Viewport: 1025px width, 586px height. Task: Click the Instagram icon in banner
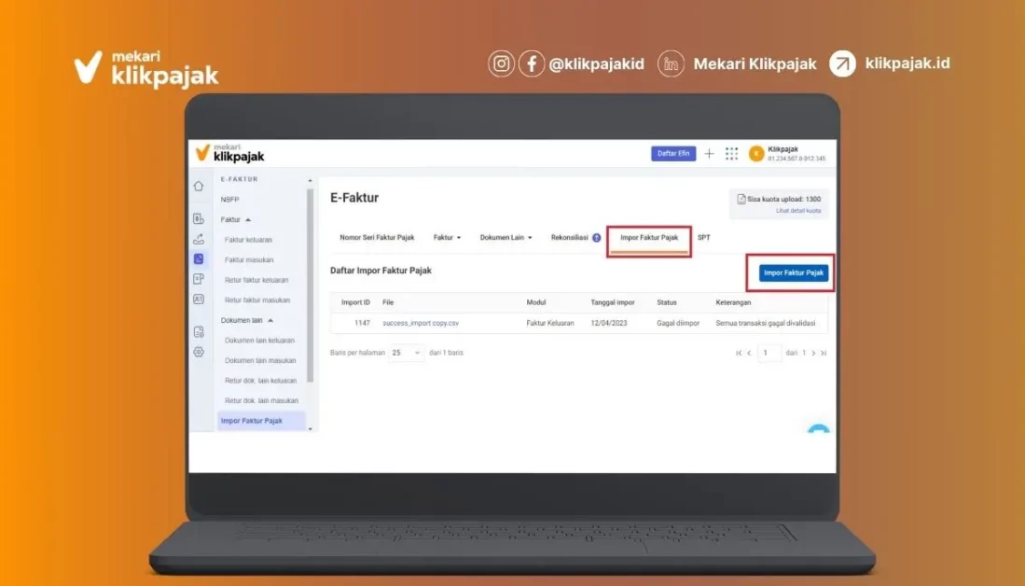[x=502, y=63]
